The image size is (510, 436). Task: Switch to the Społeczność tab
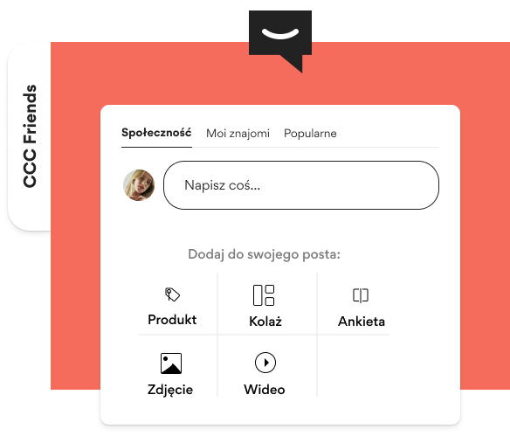(x=156, y=133)
